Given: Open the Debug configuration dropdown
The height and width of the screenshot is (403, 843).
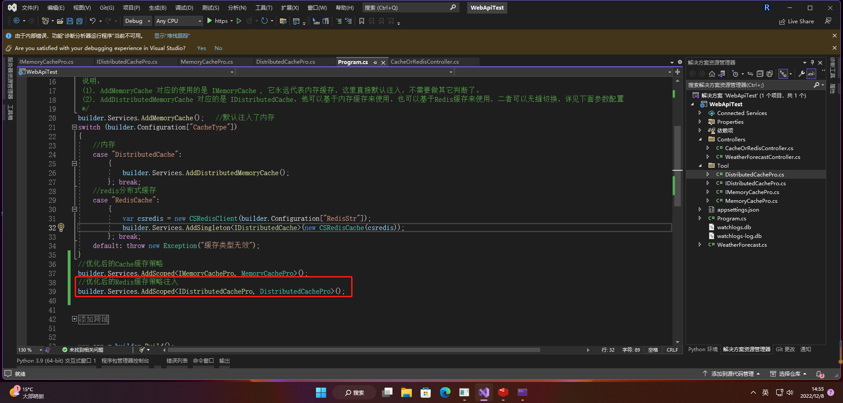Looking at the screenshot, I should pos(138,21).
